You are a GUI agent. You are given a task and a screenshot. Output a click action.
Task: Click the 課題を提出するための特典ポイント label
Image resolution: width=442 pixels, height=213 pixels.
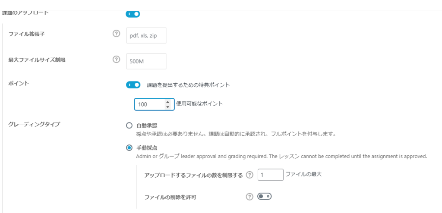[188, 85]
